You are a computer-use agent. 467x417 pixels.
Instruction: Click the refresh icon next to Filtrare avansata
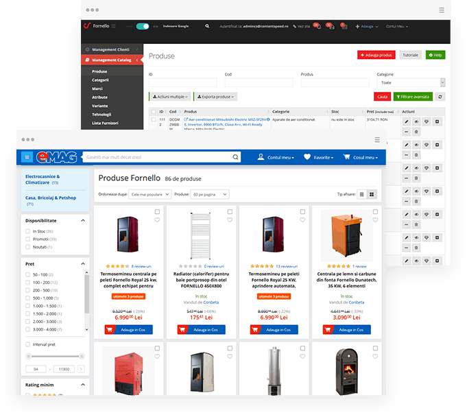pos(440,97)
